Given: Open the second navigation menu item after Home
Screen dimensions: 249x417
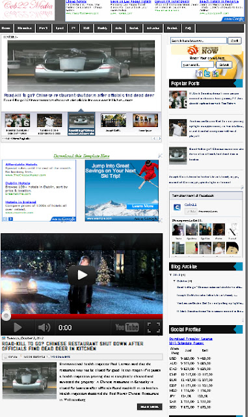Looking at the screenshot, I should pyautogui.click(x=25, y=28).
